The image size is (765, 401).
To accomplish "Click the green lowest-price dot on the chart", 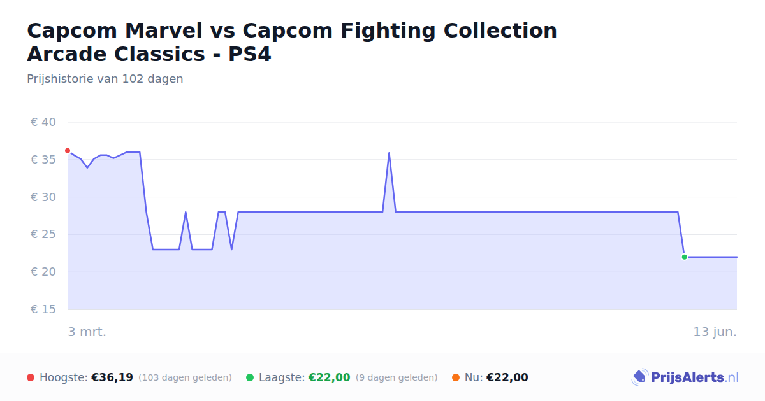I will pyautogui.click(x=684, y=257).
